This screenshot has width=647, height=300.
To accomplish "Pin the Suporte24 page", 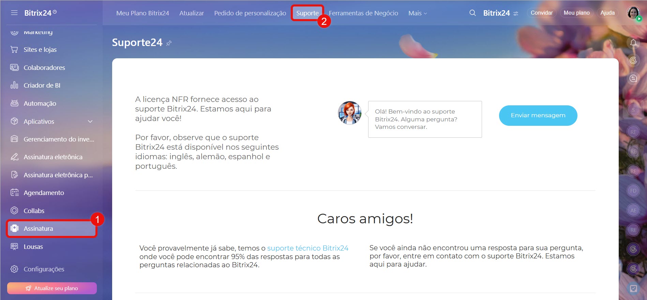I will [169, 43].
